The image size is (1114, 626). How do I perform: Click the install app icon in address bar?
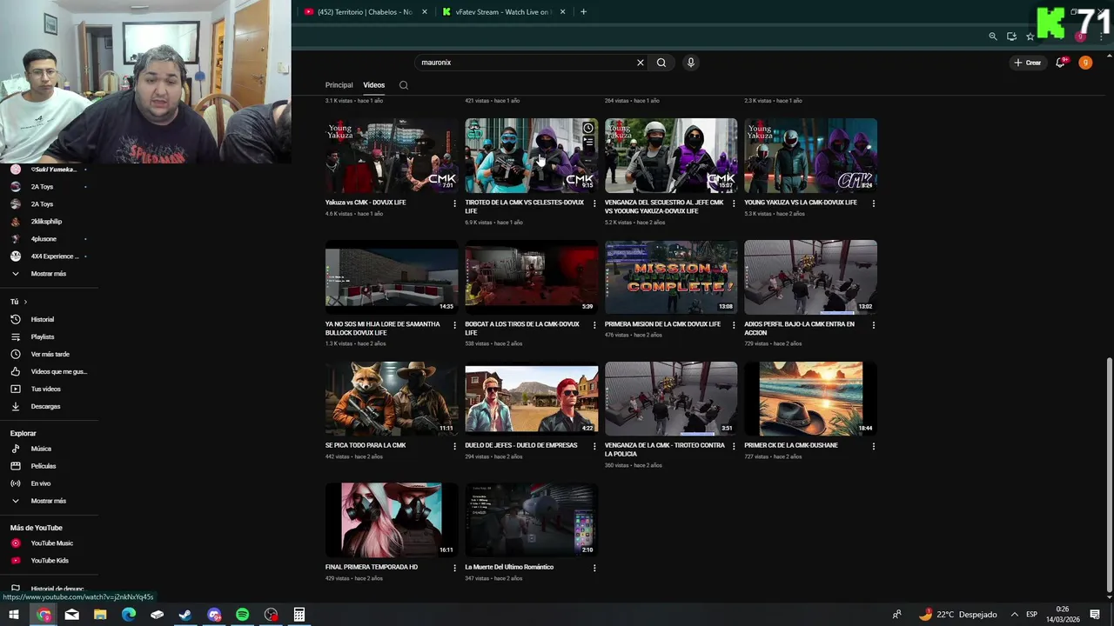[1011, 37]
